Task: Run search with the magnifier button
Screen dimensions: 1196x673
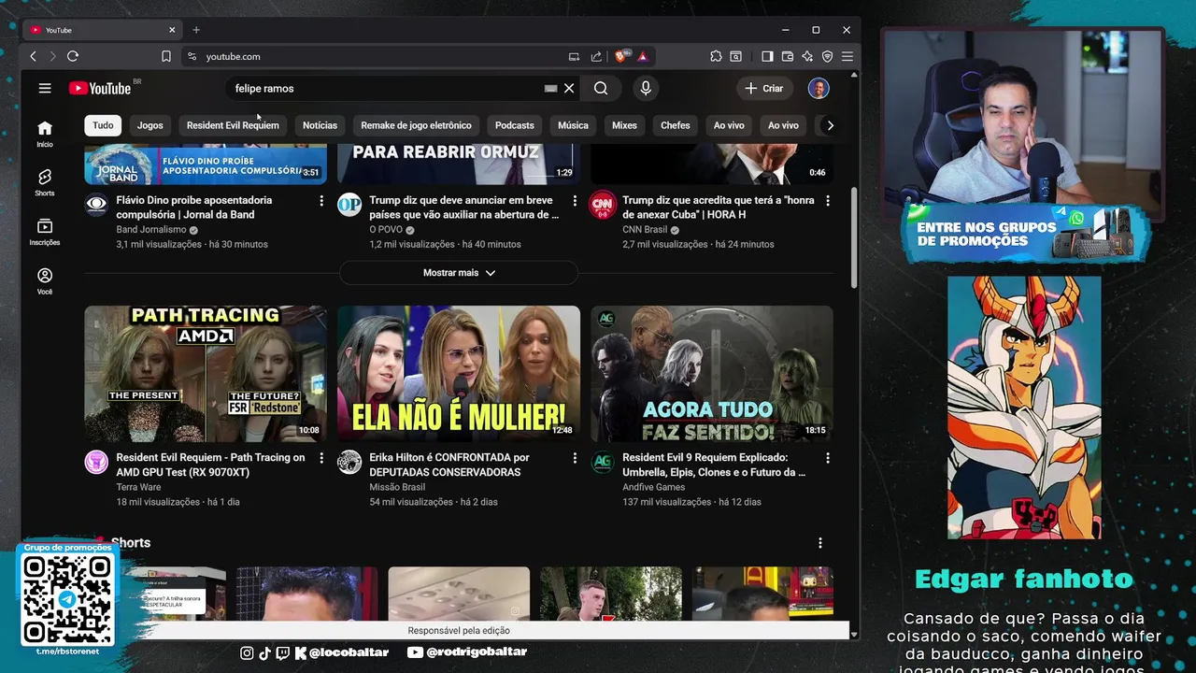Action: pyautogui.click(x=601, y=88)
